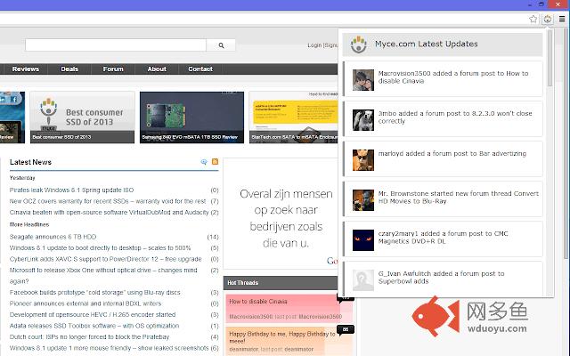Open the Samsung 840 EVO mSATA review banner
Viewport: 570px width, 356px height.
tap(192, 117)
